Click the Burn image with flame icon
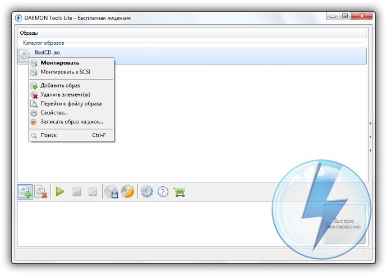Screen dimensions: 387x275 128,191
